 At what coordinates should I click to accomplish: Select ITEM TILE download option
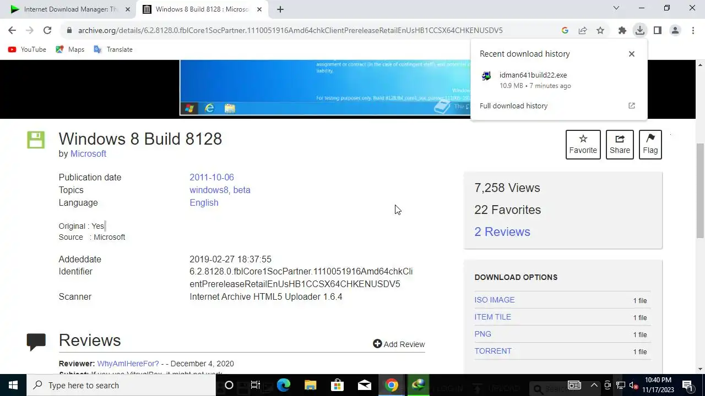pos(493,317)
